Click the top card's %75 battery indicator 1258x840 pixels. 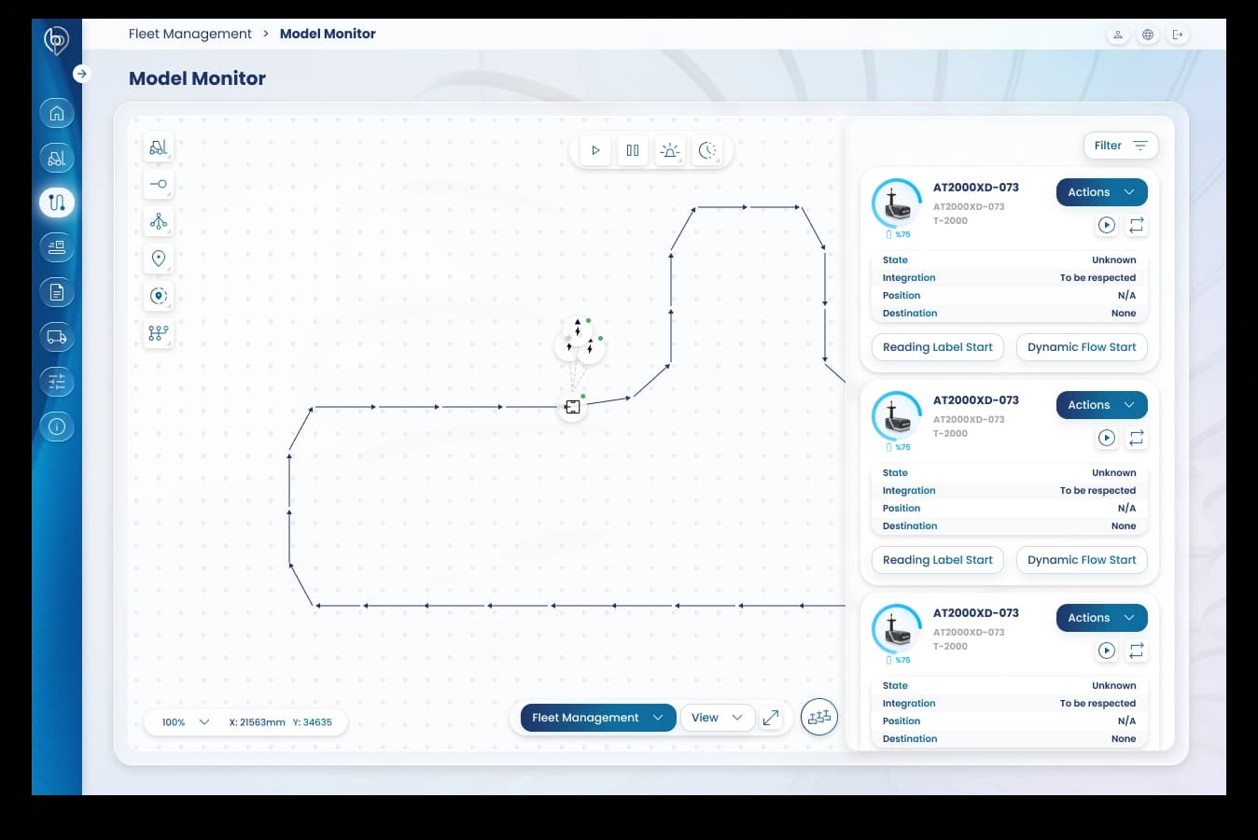click(898, 234)
